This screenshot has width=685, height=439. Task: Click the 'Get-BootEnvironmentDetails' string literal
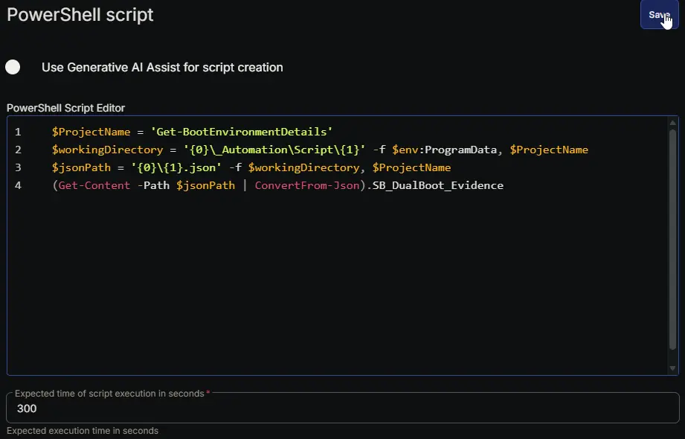(242, 132)
